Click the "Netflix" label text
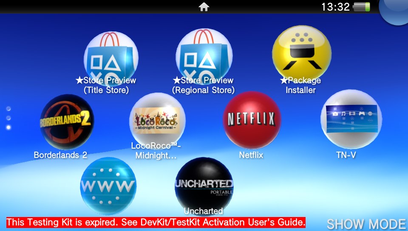The height and width of the screenshot is (231, 408). pos(251,155)
